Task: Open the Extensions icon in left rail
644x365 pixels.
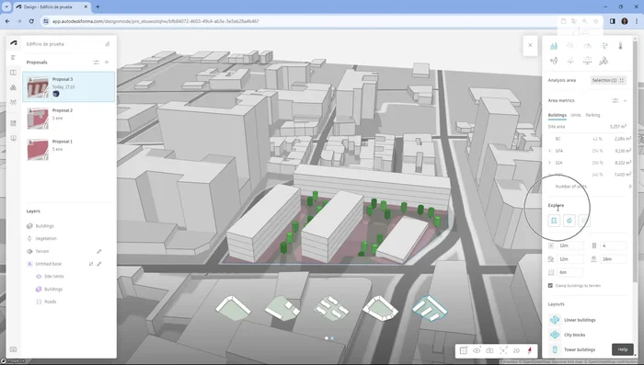Action: coord(13,123)
